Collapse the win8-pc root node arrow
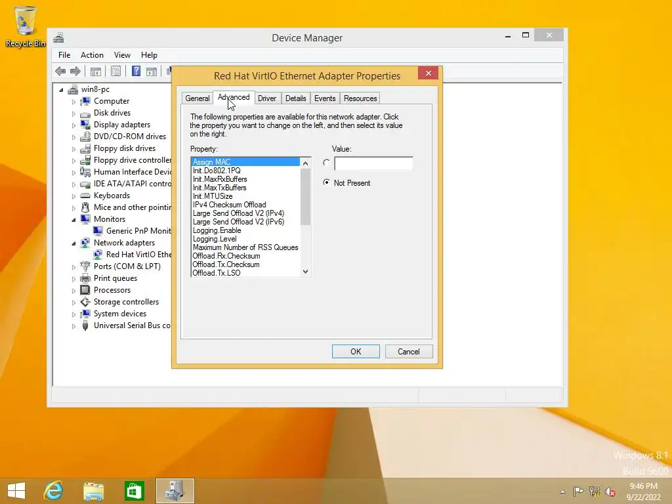Screen dimensions: 672x504 coord(61,90)
